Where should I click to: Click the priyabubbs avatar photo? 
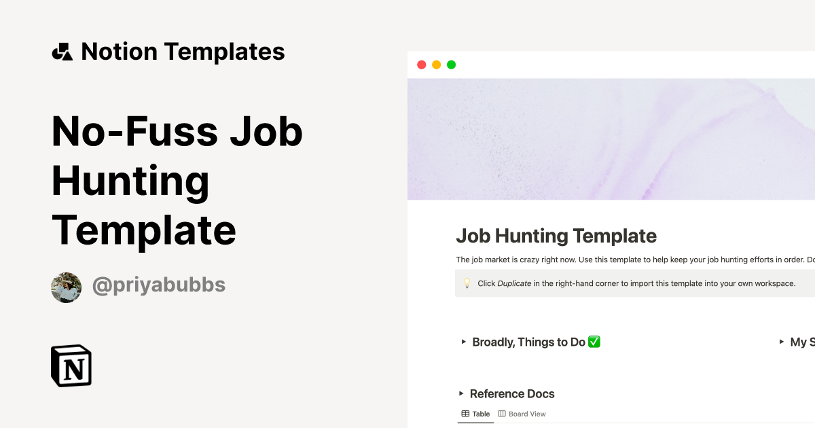pos(66,287)
